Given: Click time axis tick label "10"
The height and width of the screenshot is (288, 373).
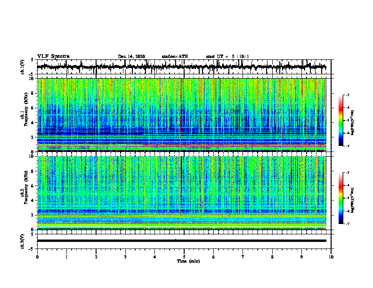Looking at the screenshot, I should [331, 257].
